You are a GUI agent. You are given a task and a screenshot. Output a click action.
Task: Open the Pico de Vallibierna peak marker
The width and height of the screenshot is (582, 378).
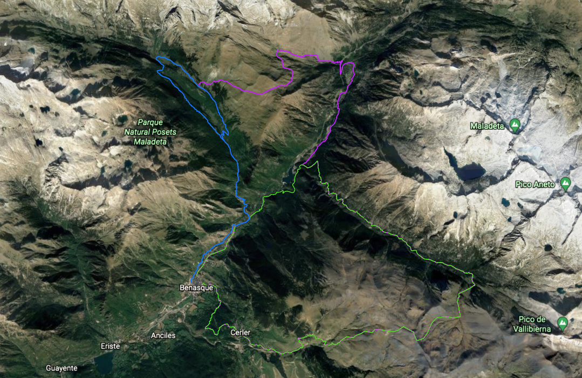(x=563, y=323)
